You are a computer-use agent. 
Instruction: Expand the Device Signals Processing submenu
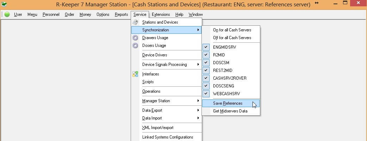click(169, 65)
